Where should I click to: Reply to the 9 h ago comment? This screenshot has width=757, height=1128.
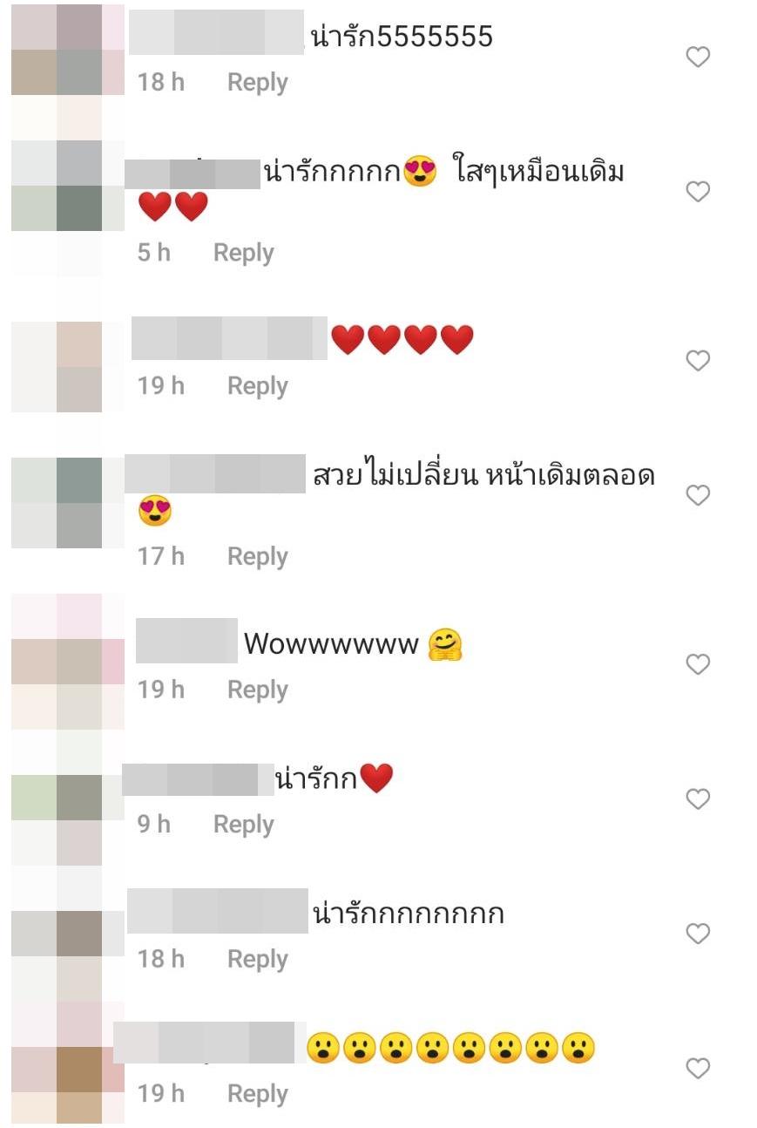243,825
